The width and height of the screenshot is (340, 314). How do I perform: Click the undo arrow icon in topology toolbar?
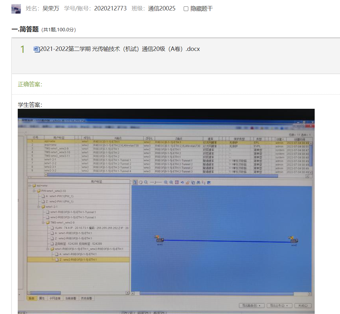tap(182, 182)
